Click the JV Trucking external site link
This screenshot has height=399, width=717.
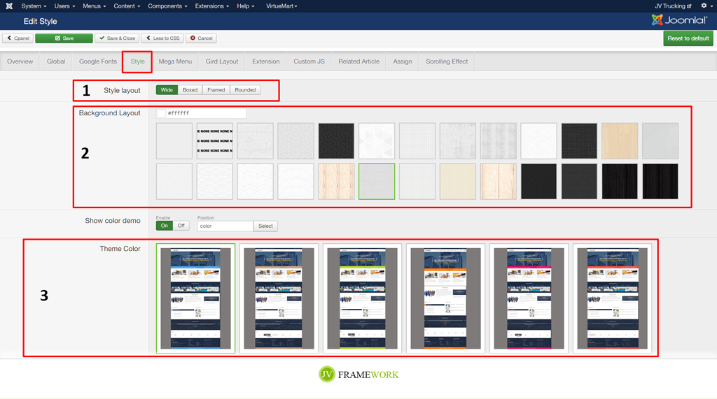(673, 6)
